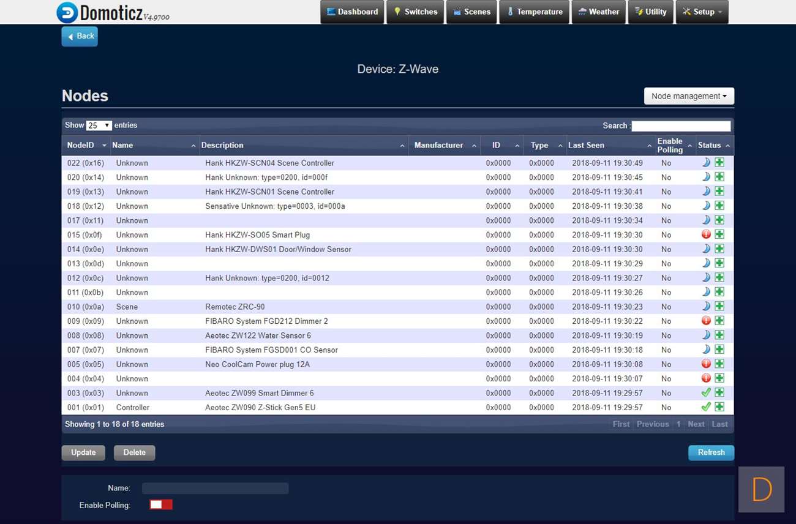Open the Setup menu dropdown

pyautogui.click(x=702, y=12)
